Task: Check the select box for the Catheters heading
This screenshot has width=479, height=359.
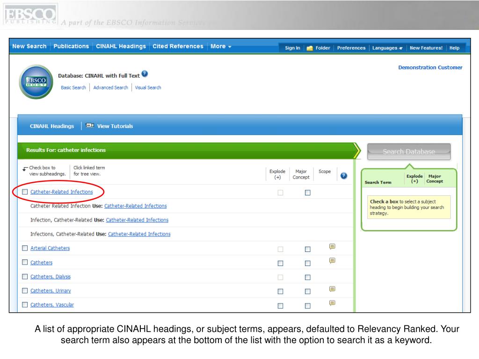Action: (x=25, y=262)
